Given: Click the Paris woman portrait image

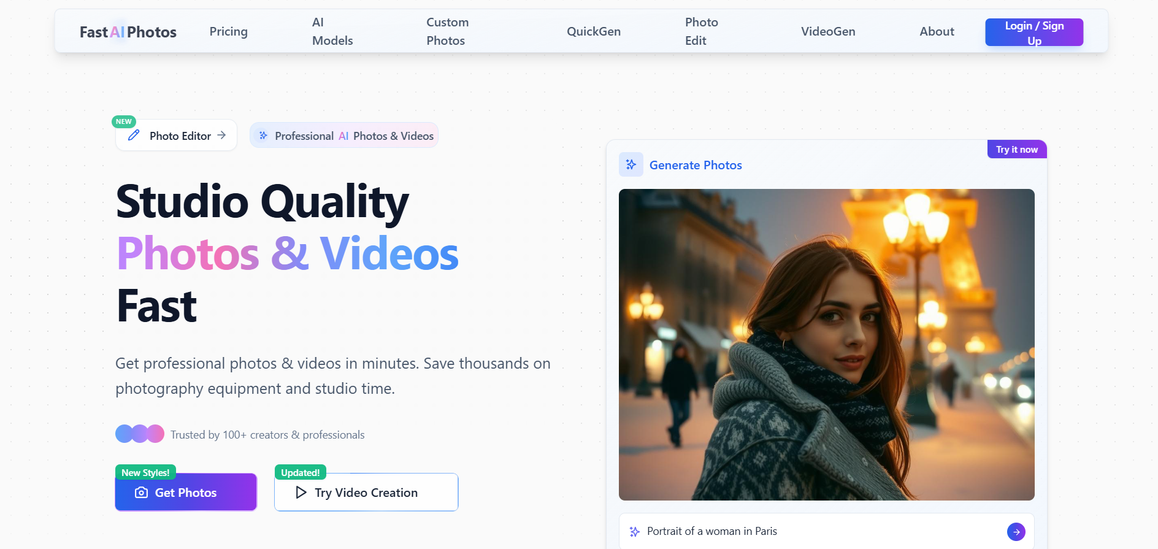Looking at the screenshot, I should 826,344.
